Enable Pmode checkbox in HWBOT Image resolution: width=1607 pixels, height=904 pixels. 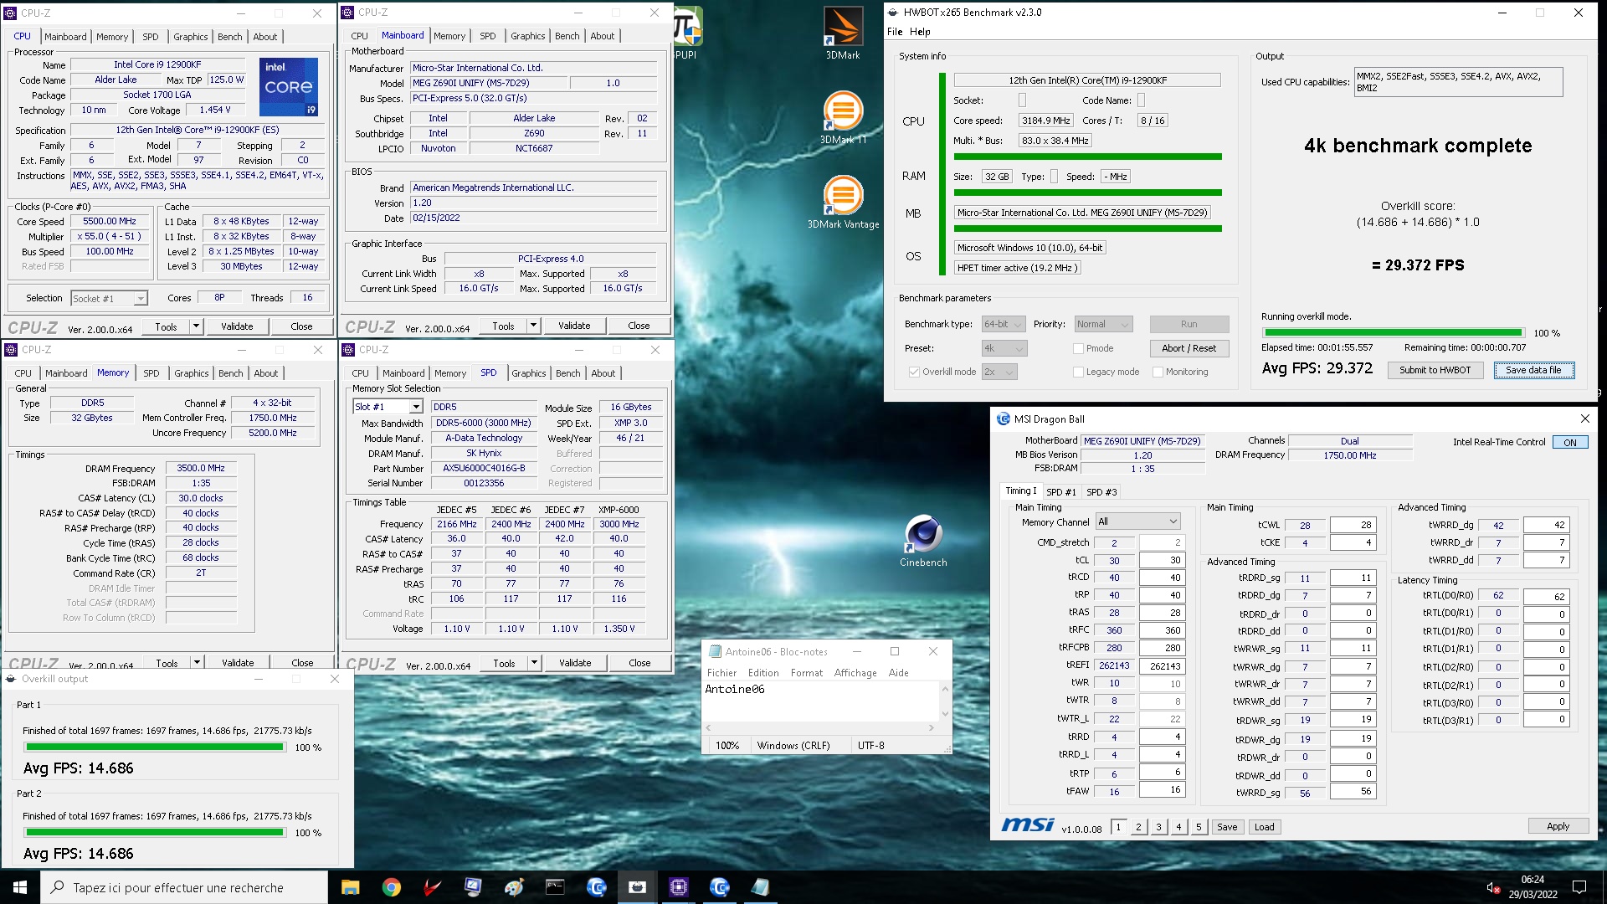tap(1078, 348)
